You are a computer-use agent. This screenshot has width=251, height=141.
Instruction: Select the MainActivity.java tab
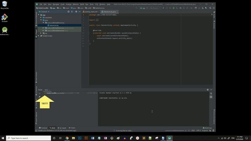pos(110,12)
